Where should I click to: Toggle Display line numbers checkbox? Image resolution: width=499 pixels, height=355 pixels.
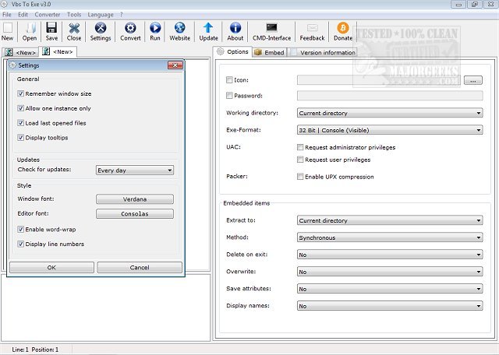(x=20, y=244)
